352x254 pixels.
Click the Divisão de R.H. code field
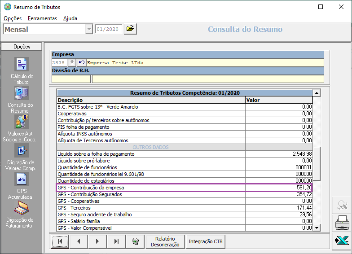71,79
